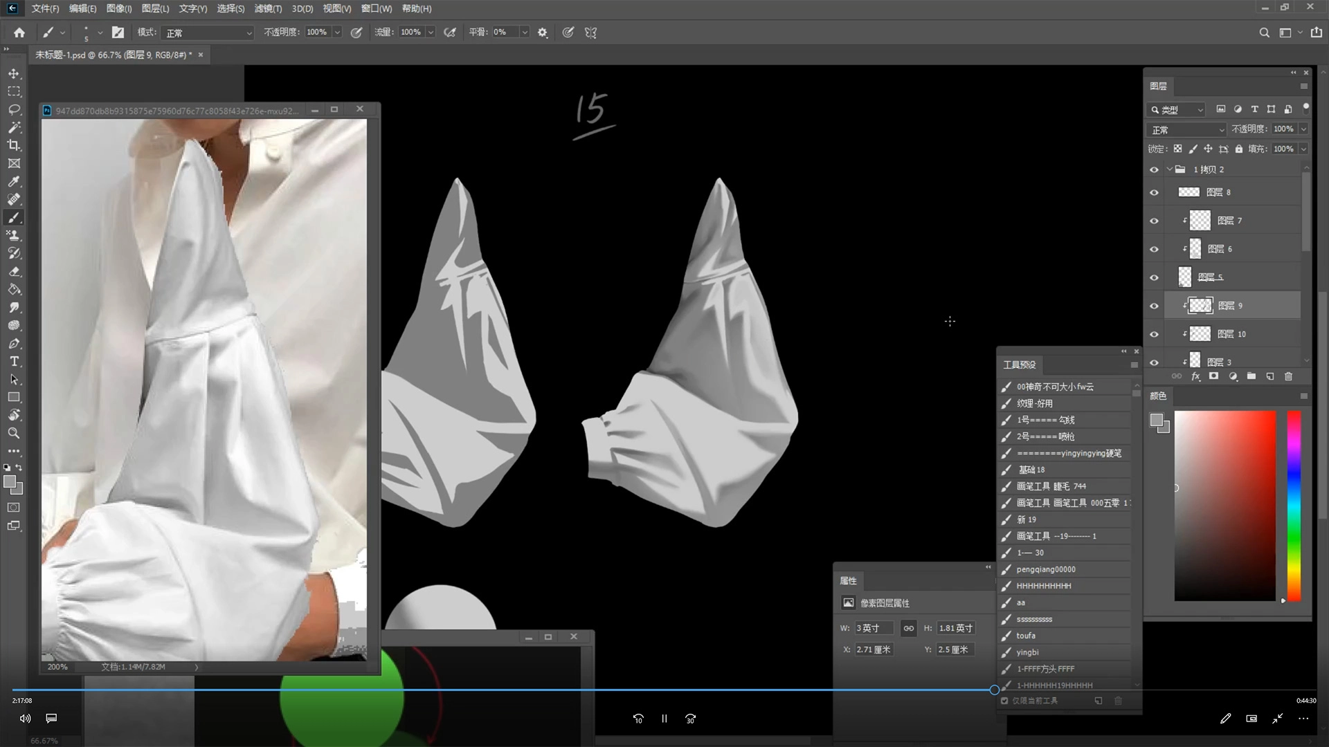Select the Zoom tool
Screen dimensions: 1329x747
click(14, 433)
